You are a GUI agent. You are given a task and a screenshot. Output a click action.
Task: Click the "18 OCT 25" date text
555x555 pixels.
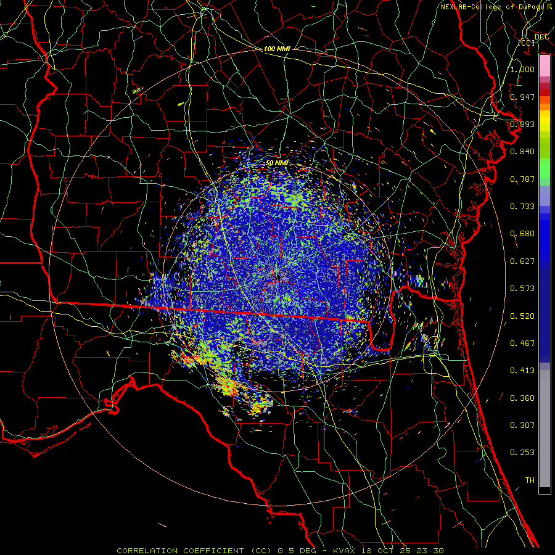(x=385, y=551)
